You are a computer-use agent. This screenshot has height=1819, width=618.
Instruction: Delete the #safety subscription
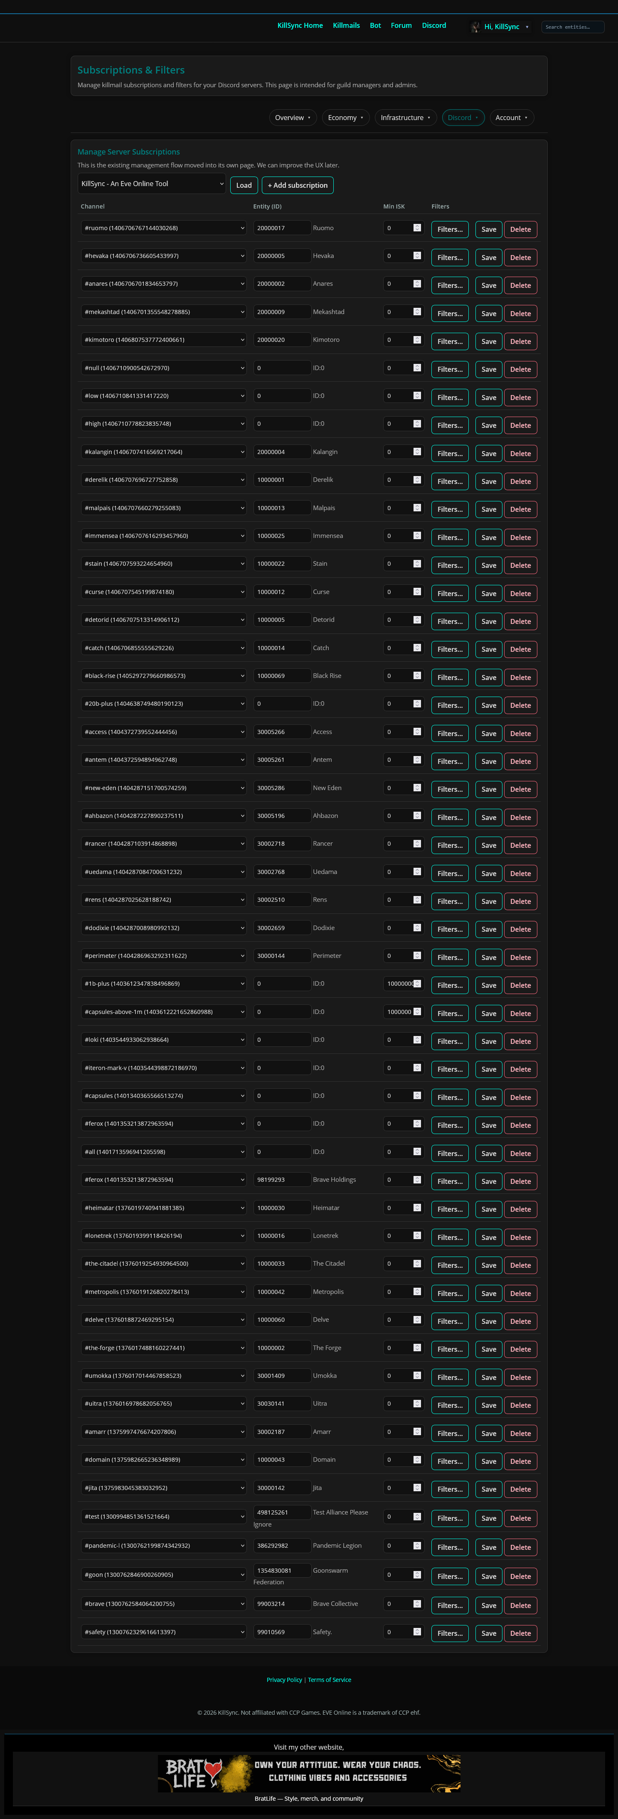tap(520, 1633)
